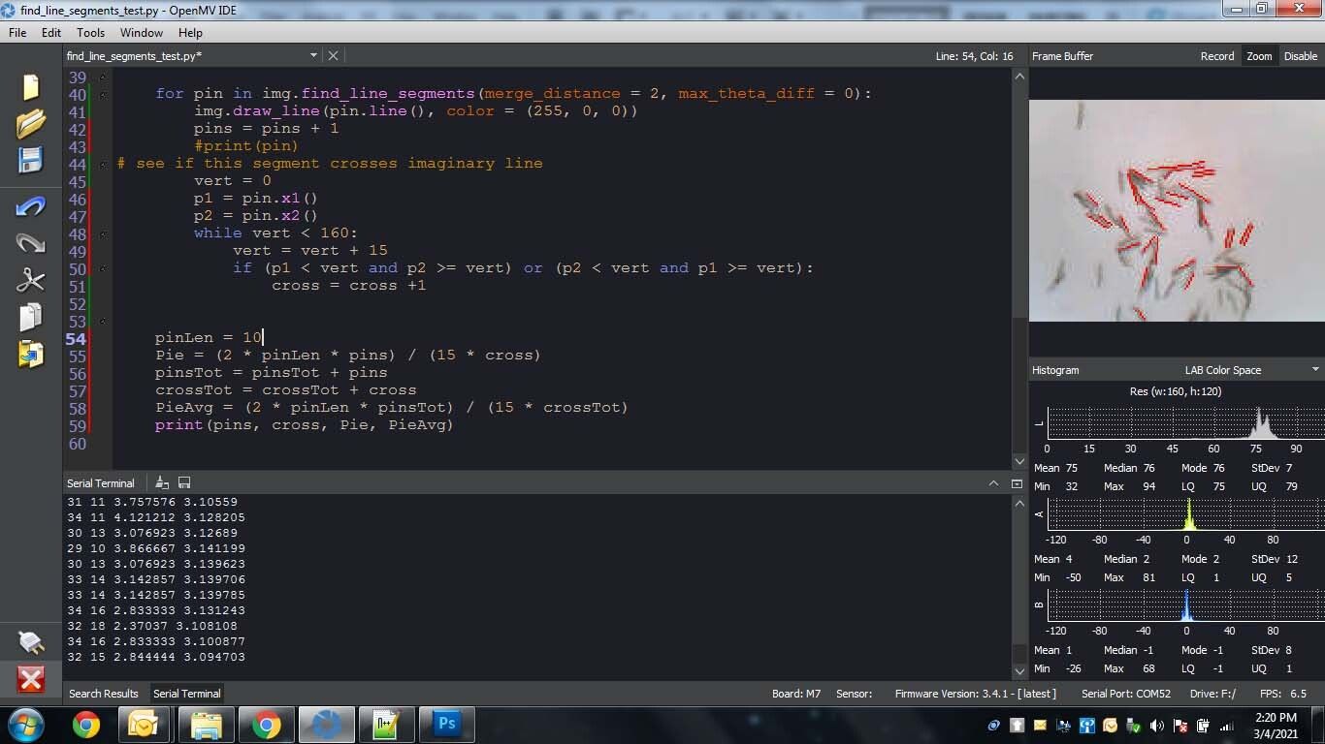Open the LAB Color Space dropdown
Viewport: 1325px width, 744px height.
[x=1251, y=370]
